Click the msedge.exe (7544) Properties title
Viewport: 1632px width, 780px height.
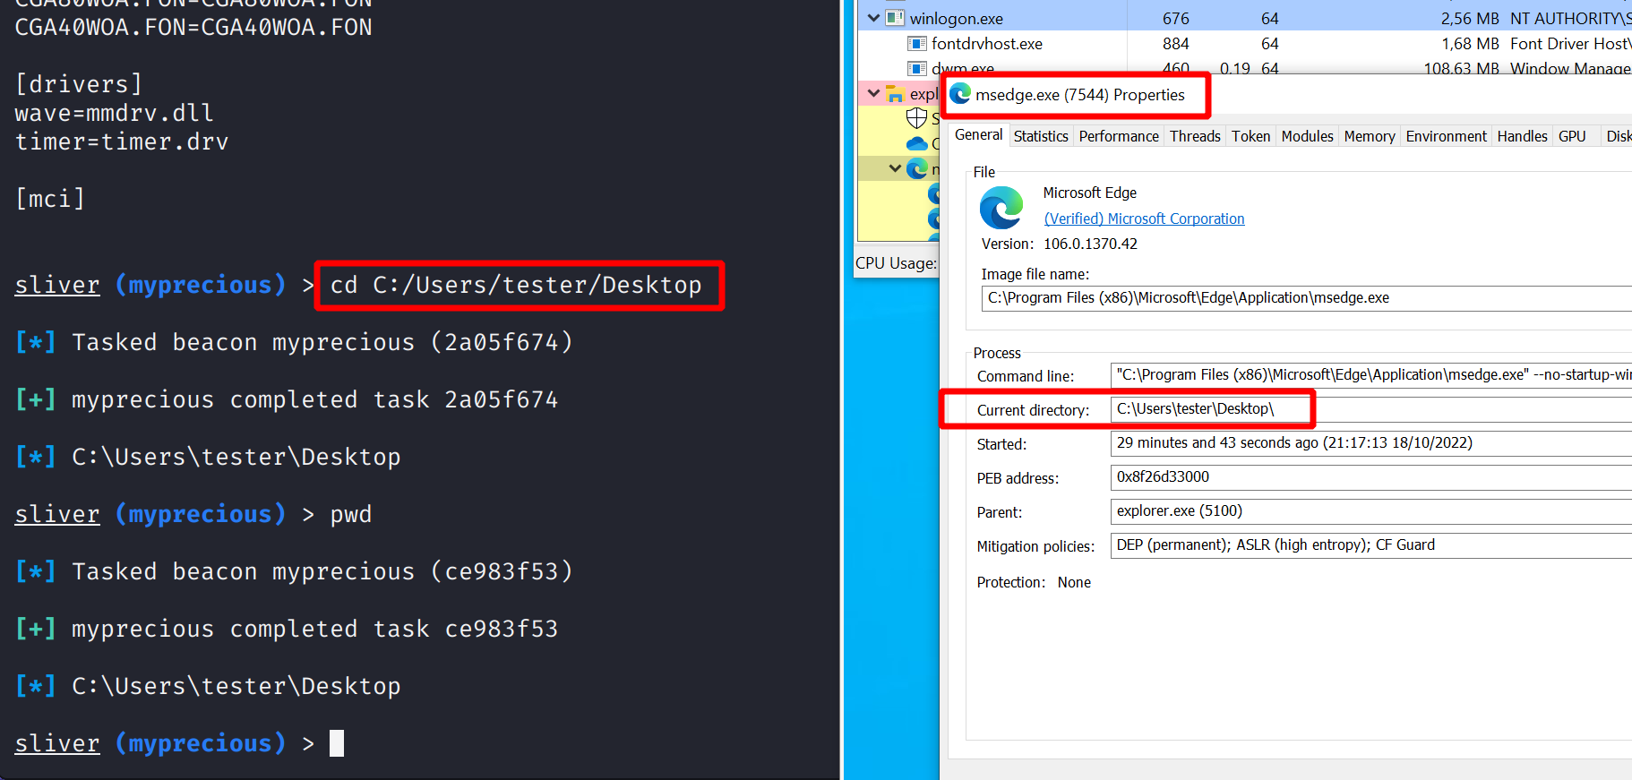(x=1080, y=95)
